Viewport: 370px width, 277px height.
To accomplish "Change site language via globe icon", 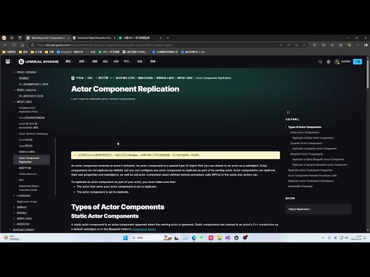I will tap(328, 62).
